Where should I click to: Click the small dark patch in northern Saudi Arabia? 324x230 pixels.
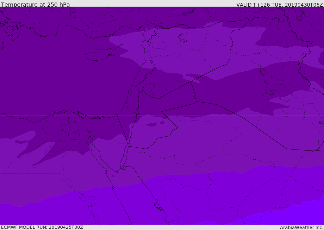(151, 125)
